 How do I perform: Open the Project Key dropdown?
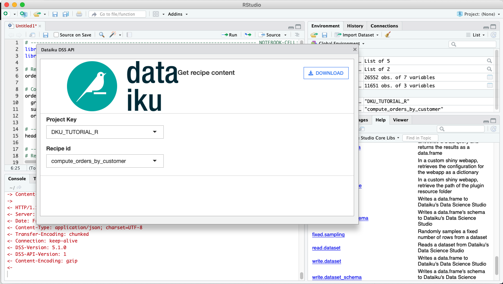(x=105, y=132)
